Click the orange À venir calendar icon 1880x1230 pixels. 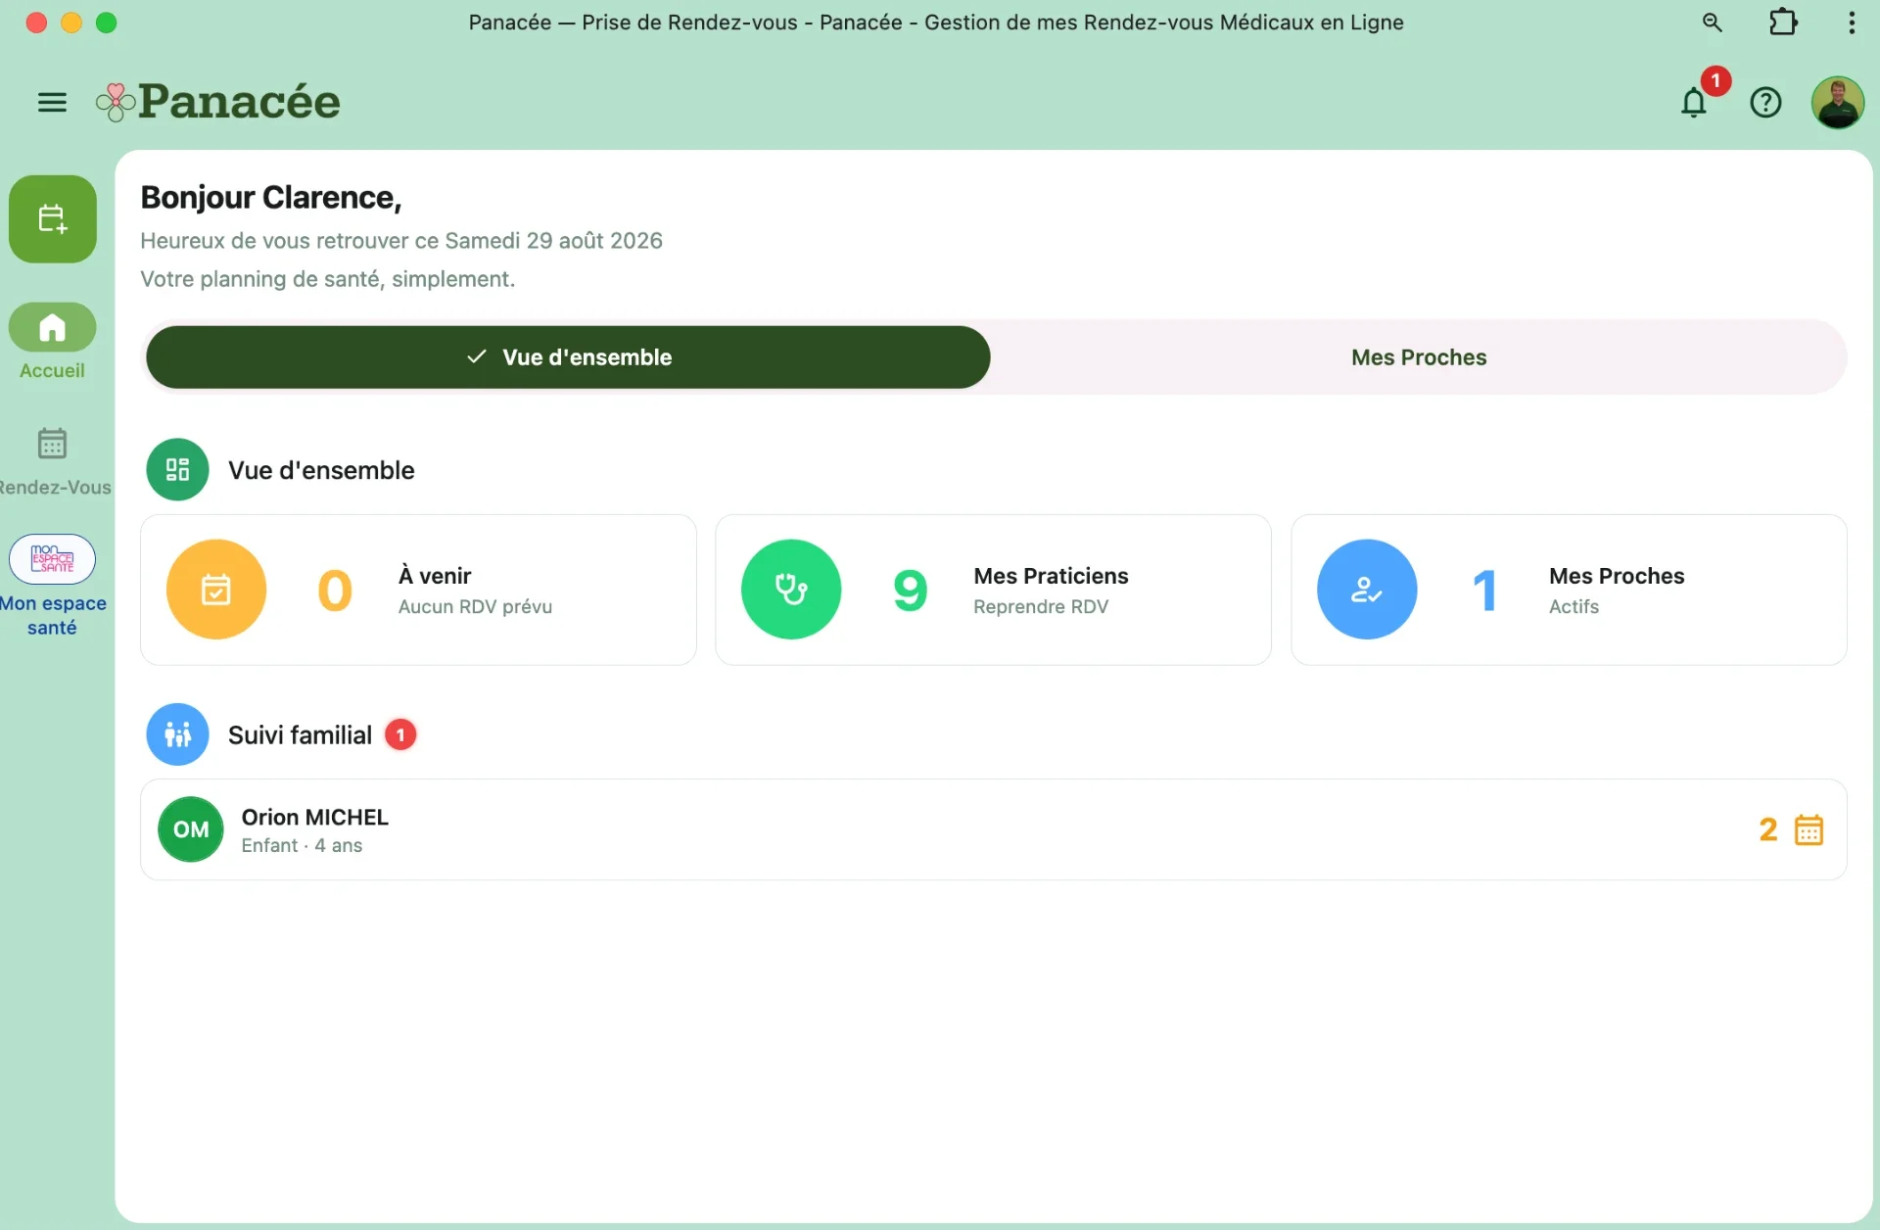point(216,590)
